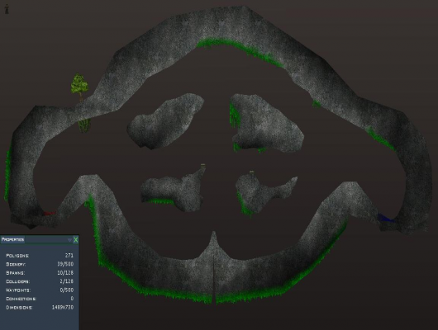Screen dimensions: 438x330
Task: Click the Scenery 39/500 value
Action: [x=65, y=264]
